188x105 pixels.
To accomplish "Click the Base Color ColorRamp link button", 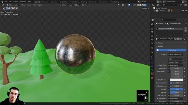I will [175, 65].
